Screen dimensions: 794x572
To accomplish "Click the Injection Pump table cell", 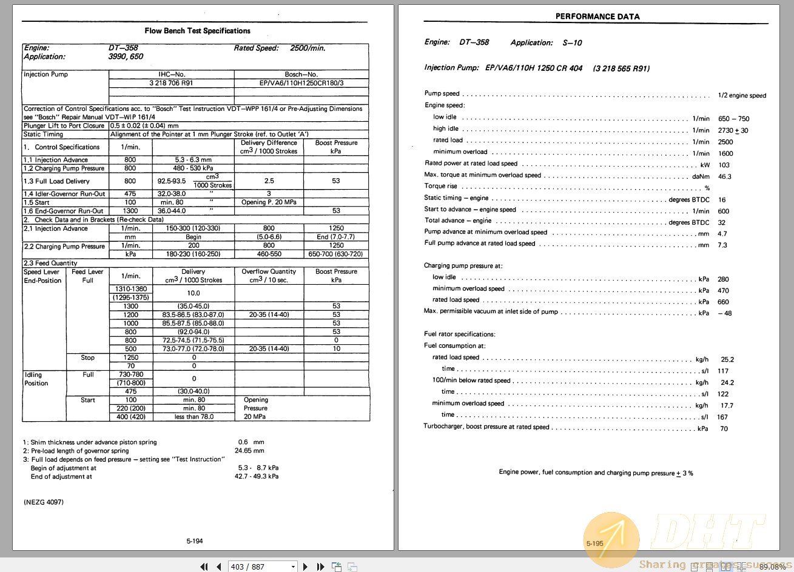I will (x=46, y=74).
